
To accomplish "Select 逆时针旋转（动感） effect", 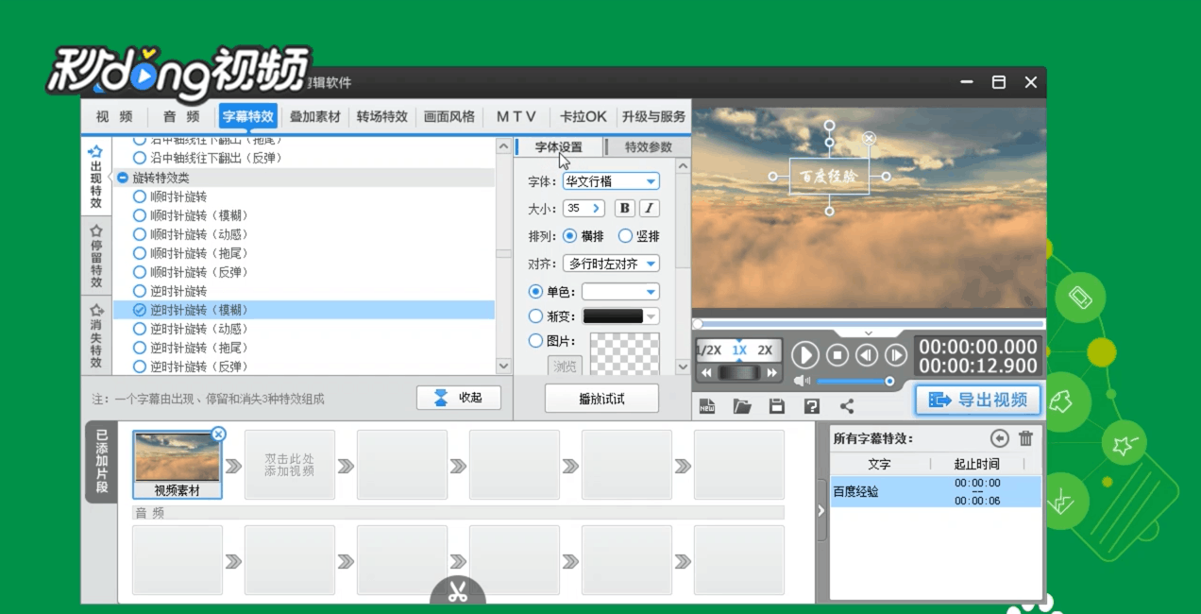I will (x=192, y=329).
